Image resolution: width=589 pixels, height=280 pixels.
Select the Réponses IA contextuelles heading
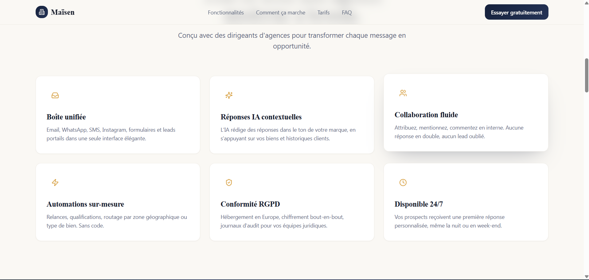pos(261,117)
